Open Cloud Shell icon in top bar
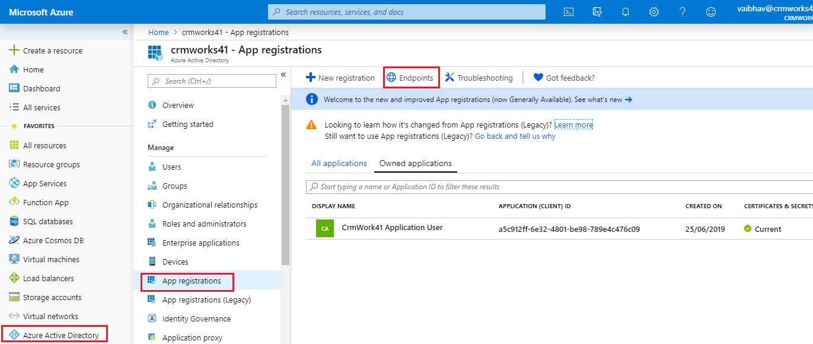 click(x=568, y=12)
